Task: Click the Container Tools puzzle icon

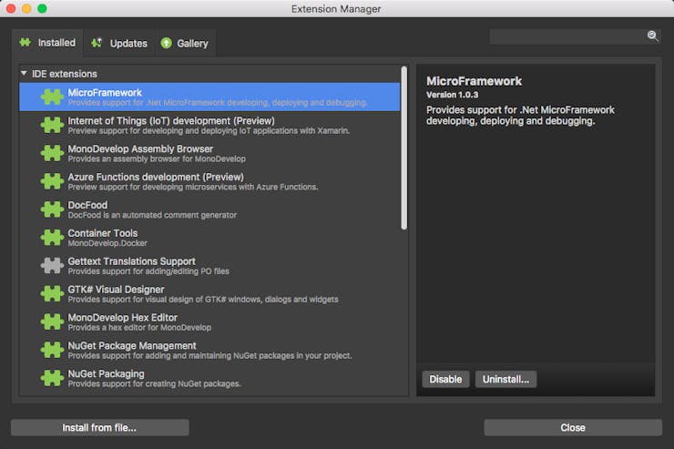Action: 52,238
